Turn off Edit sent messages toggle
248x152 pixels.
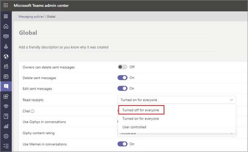[122, 88]
